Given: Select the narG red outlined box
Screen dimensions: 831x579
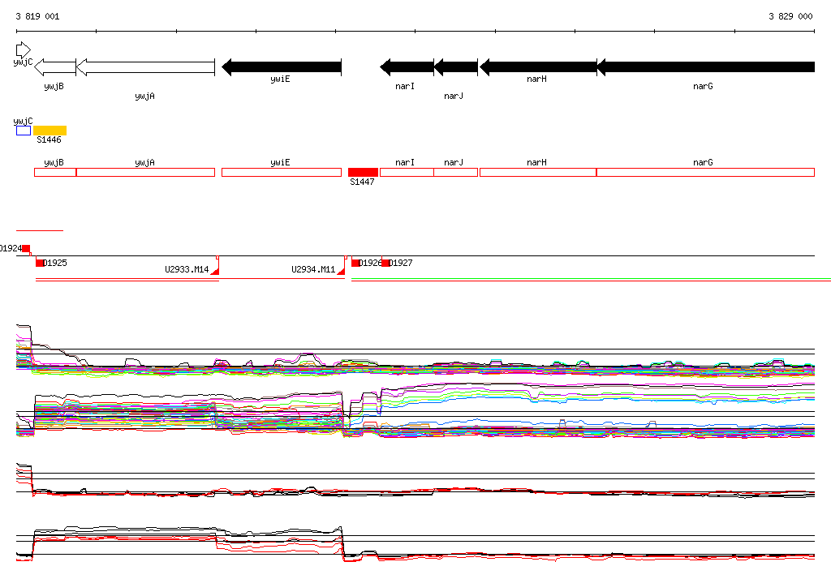Looking at the screenshot, I should (705, 172).
